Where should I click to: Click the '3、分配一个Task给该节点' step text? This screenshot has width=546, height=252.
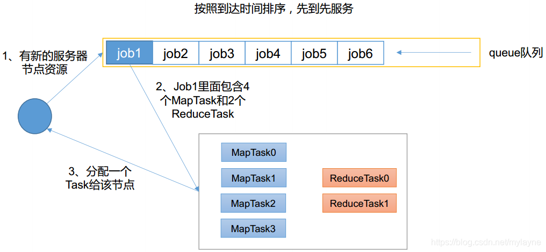[100, 178]
